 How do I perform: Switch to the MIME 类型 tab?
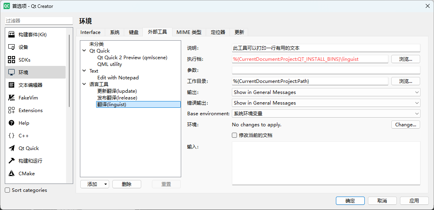(x=189, y=32)
